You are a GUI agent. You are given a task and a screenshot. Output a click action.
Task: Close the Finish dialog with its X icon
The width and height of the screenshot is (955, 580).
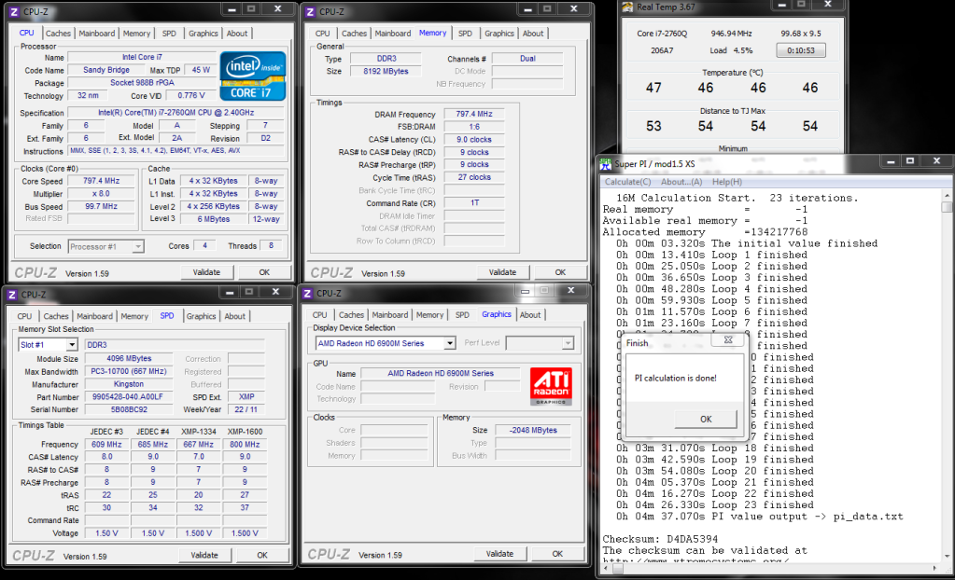click(728, 339)
